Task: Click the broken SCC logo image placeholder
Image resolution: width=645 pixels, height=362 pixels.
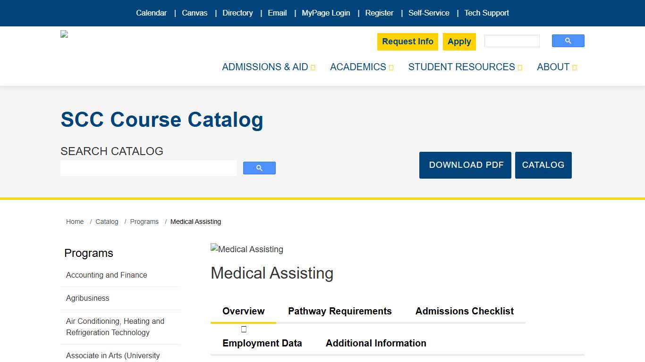Action: click(64, 33)
